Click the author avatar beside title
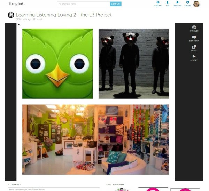The image size is (209, 191). [x=11, y=15]
